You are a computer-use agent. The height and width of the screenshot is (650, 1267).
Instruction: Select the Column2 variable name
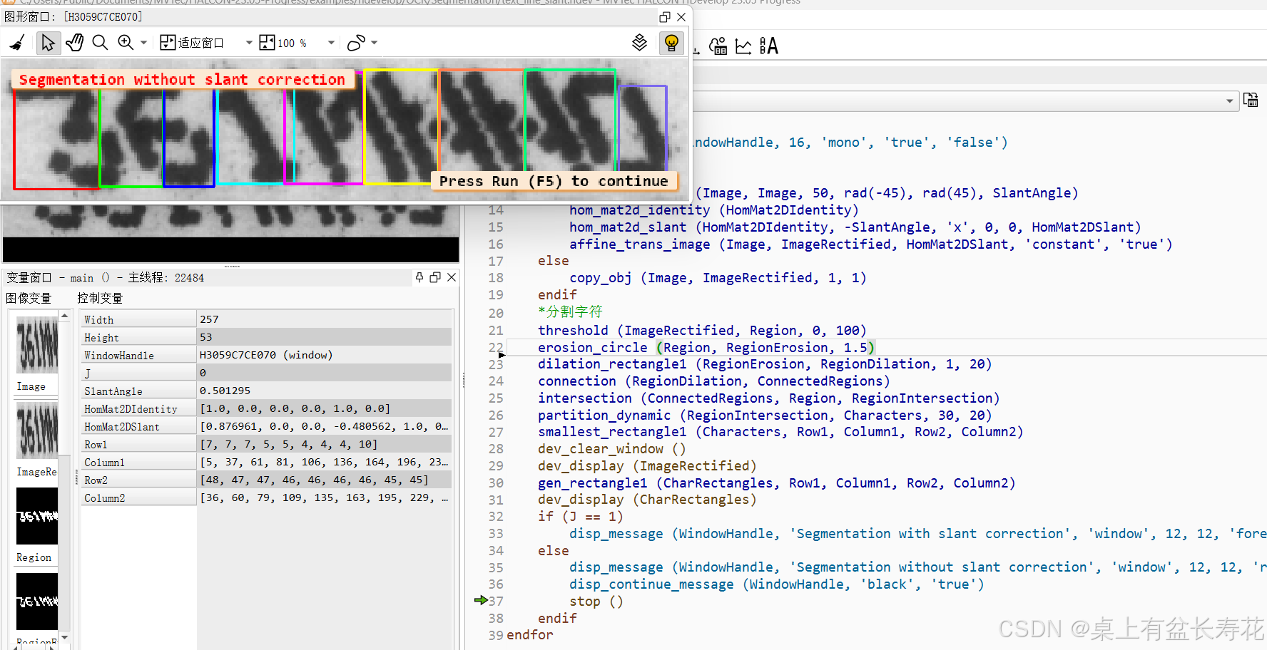pyautogui.click(x=104, y=498)
